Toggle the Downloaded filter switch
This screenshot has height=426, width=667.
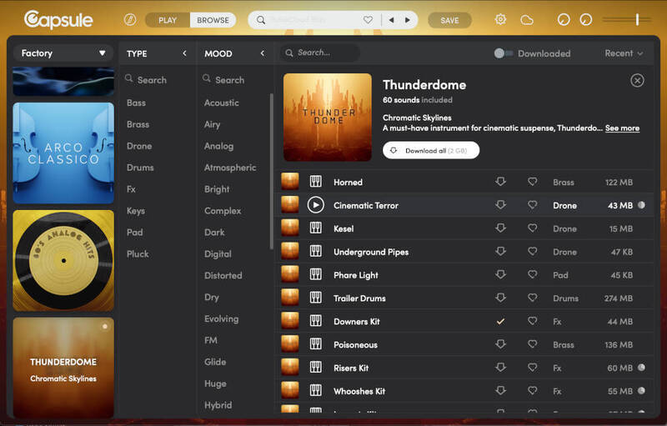point(504,53)
